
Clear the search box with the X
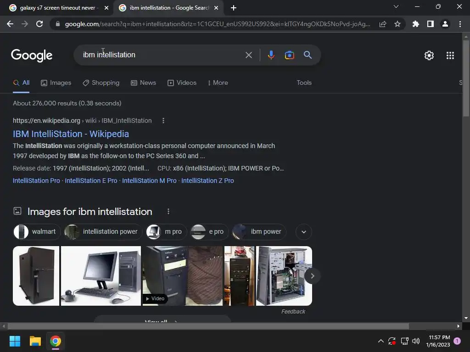click(x=248, y=55)
